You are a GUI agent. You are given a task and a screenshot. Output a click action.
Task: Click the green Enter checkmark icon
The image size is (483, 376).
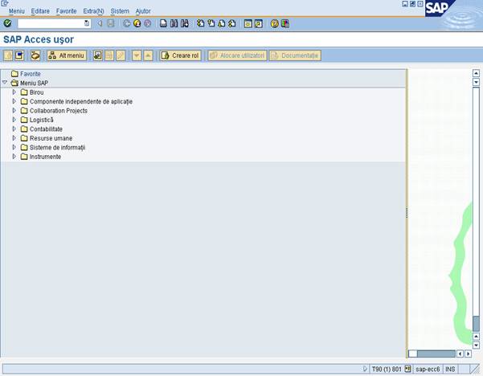7,23
